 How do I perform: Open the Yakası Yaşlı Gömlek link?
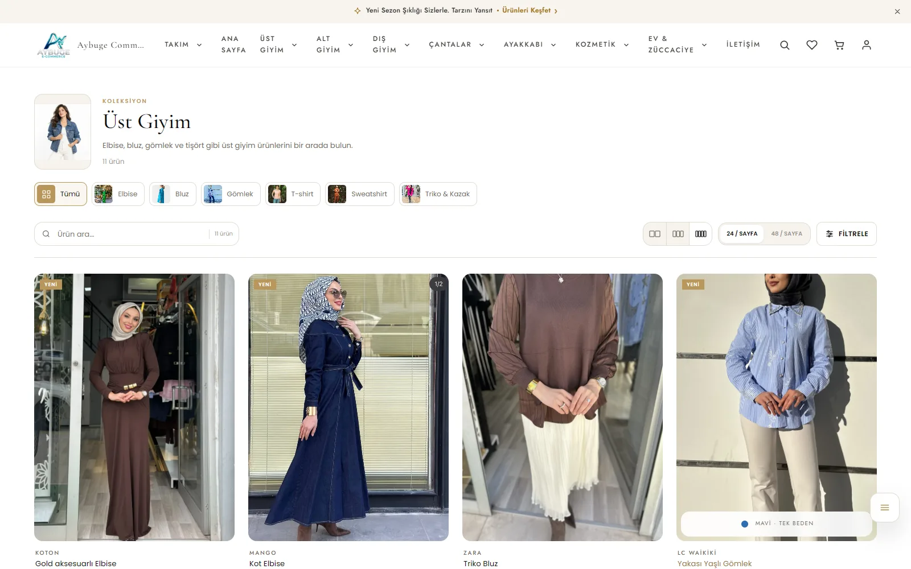[x=715, y=564]
